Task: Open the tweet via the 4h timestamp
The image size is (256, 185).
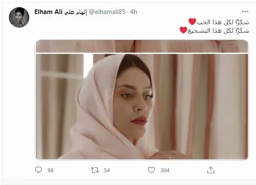Action: (x=134, y=12)
